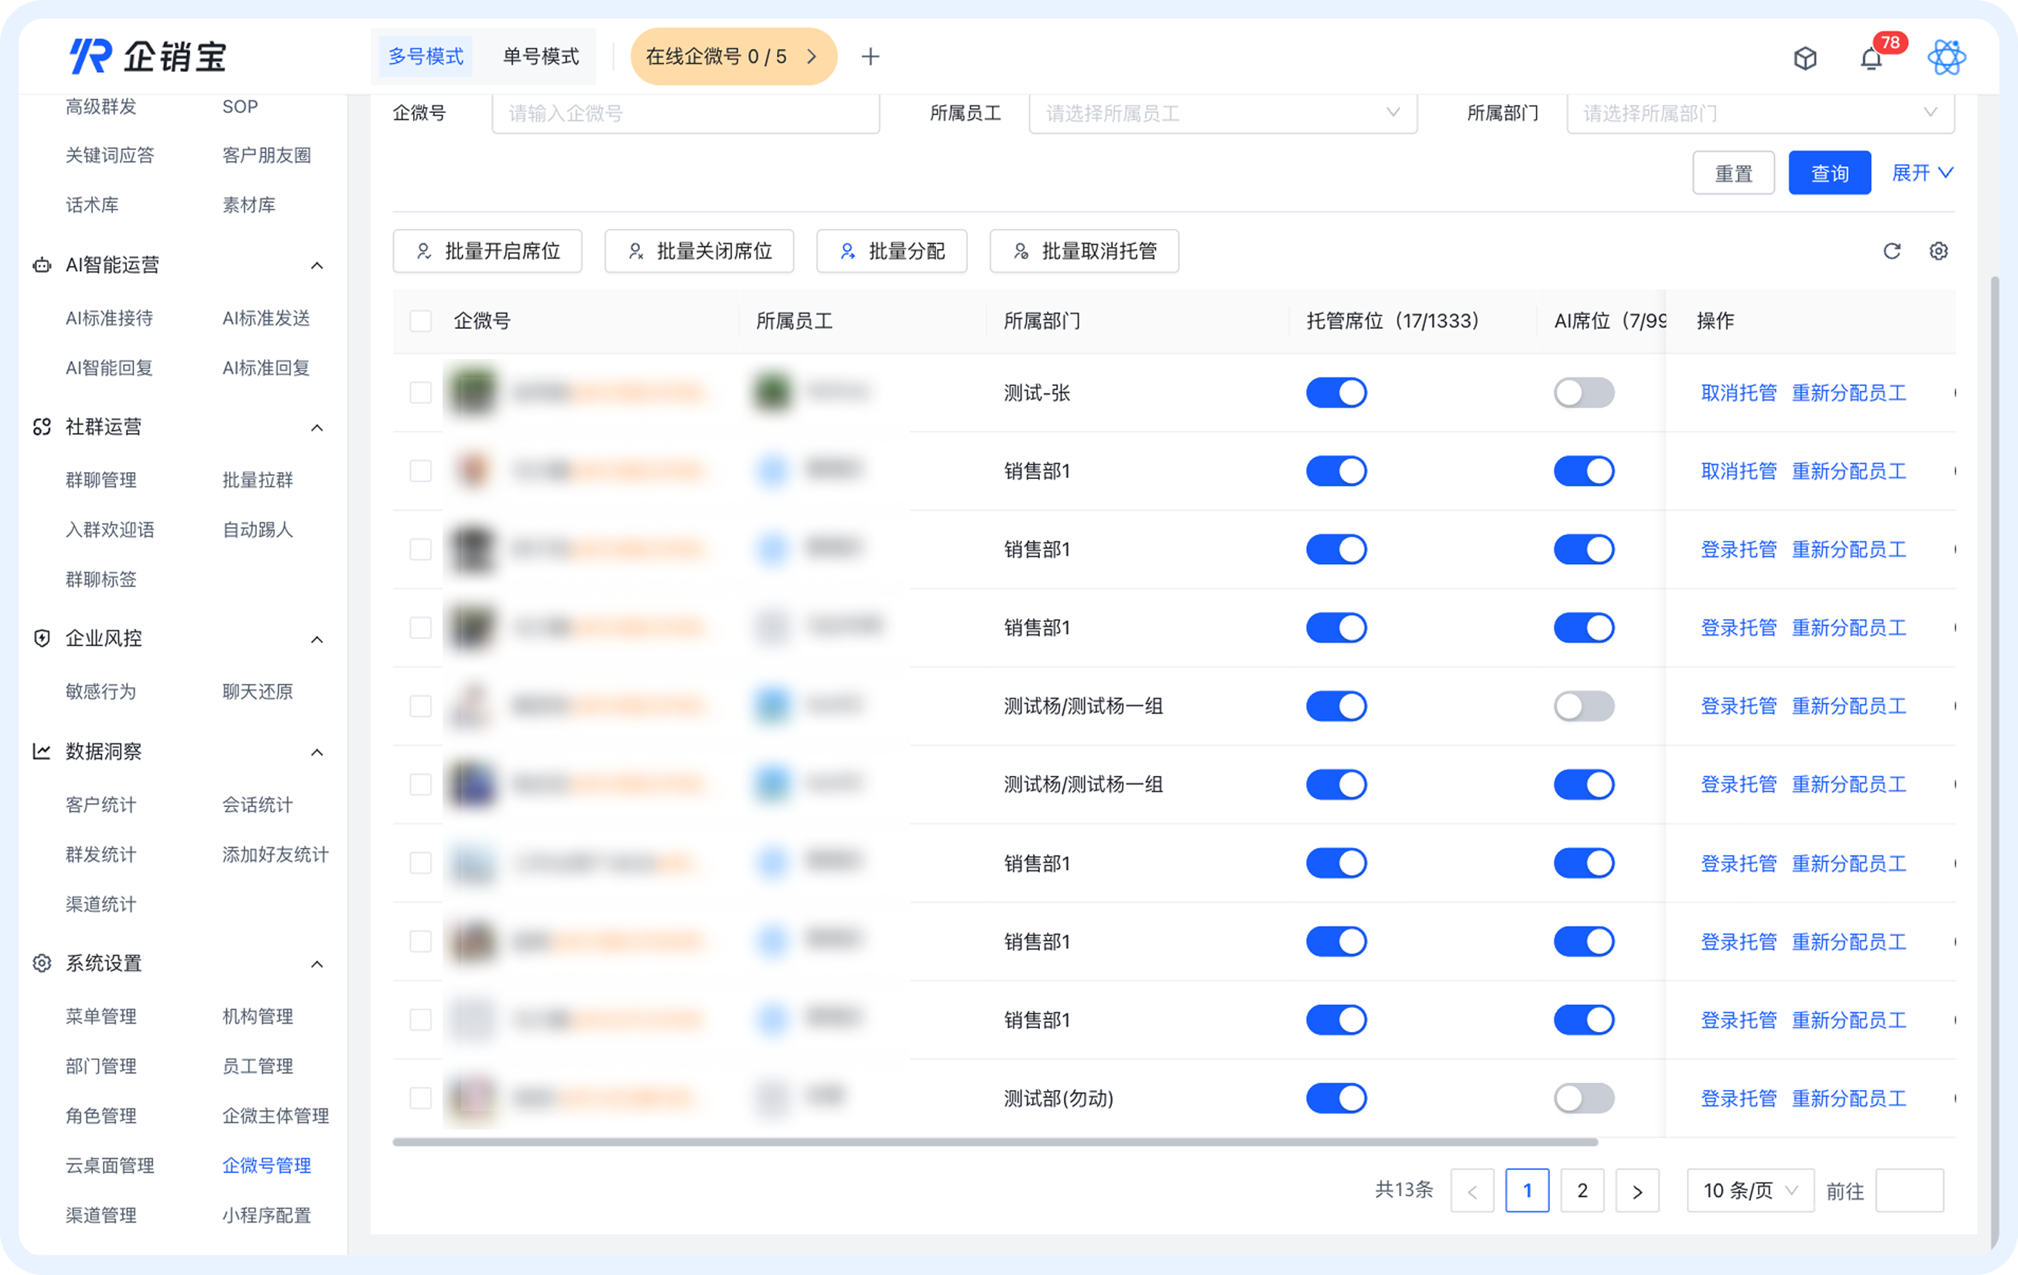
Task: Click the 批量开启席位 batch button
Action: point(487,251)
